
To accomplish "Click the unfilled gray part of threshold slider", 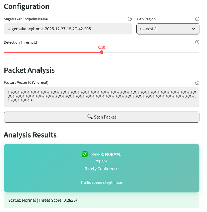I will [151, 52].
